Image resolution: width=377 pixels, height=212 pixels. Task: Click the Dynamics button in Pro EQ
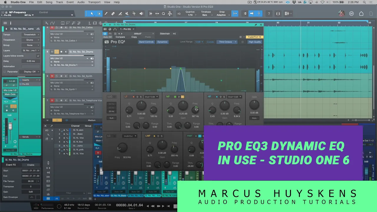coord(162,42)
